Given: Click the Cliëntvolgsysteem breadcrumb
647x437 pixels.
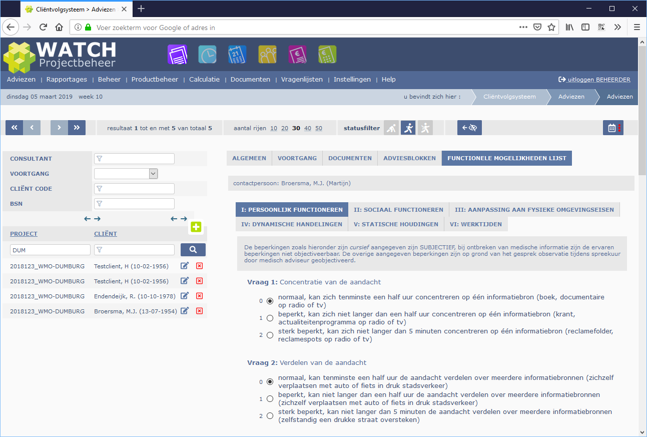Looking at the screenshot, I should point(509,97).
